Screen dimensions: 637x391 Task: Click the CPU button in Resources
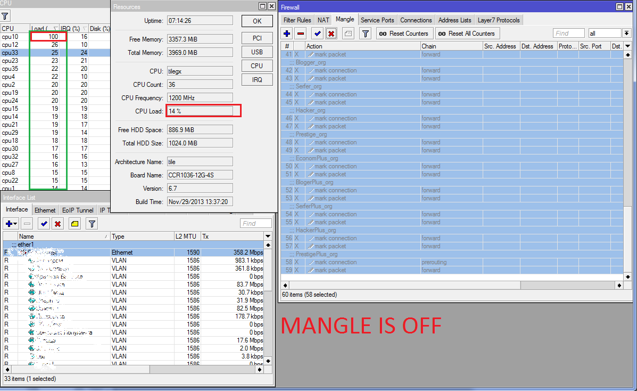click(257, 66)
